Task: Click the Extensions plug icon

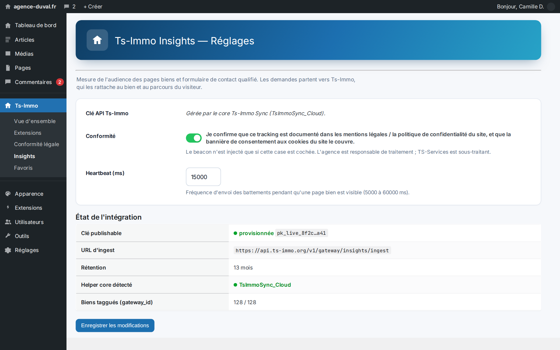Action: coord(8,208)
